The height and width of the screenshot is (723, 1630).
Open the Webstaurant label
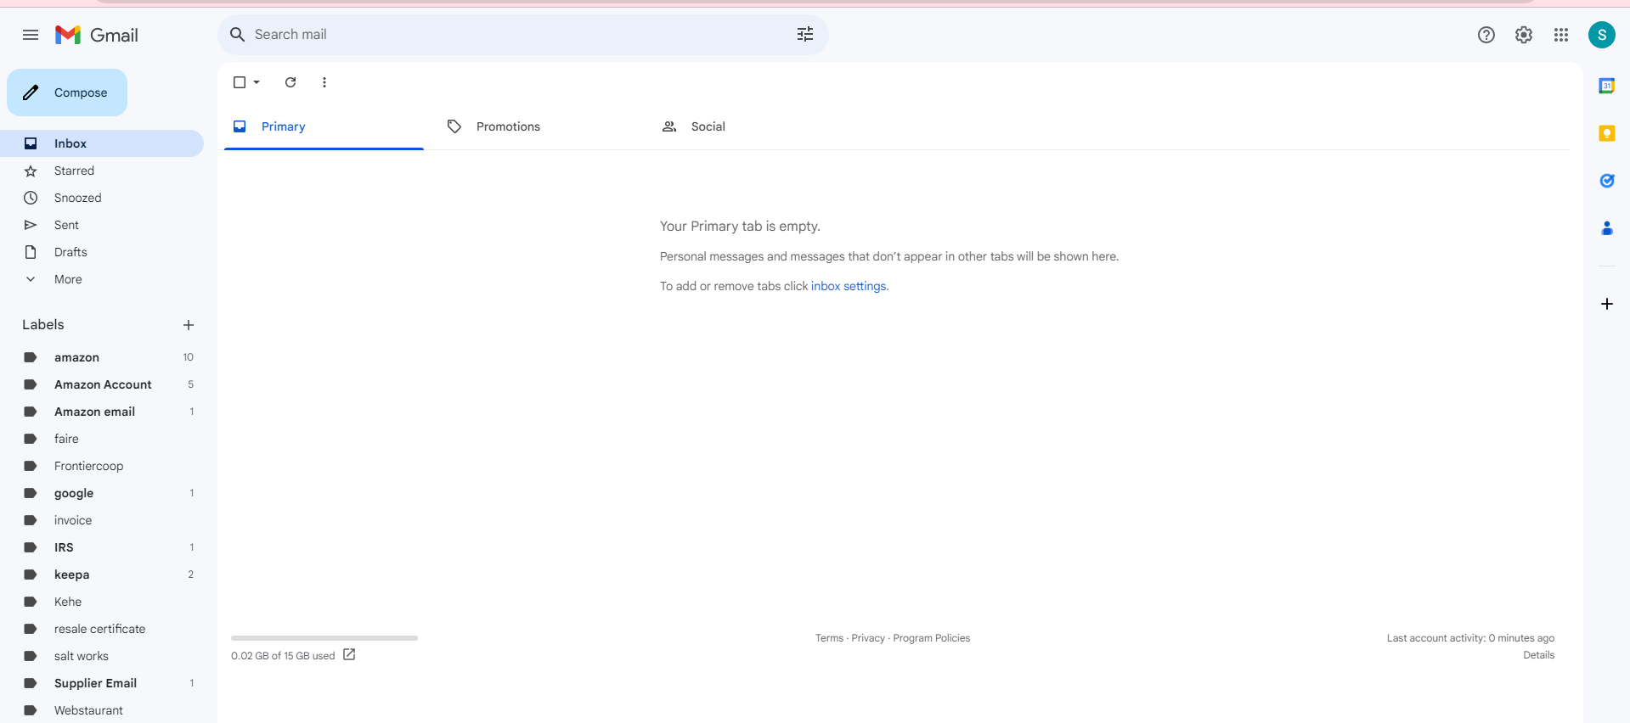click(102, 710)
